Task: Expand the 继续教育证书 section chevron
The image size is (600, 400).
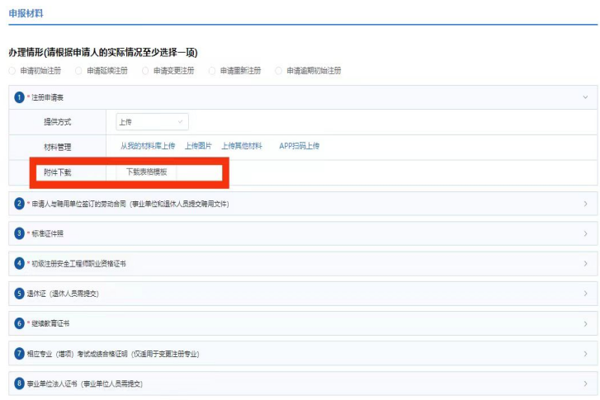Action: click(585, 323)
